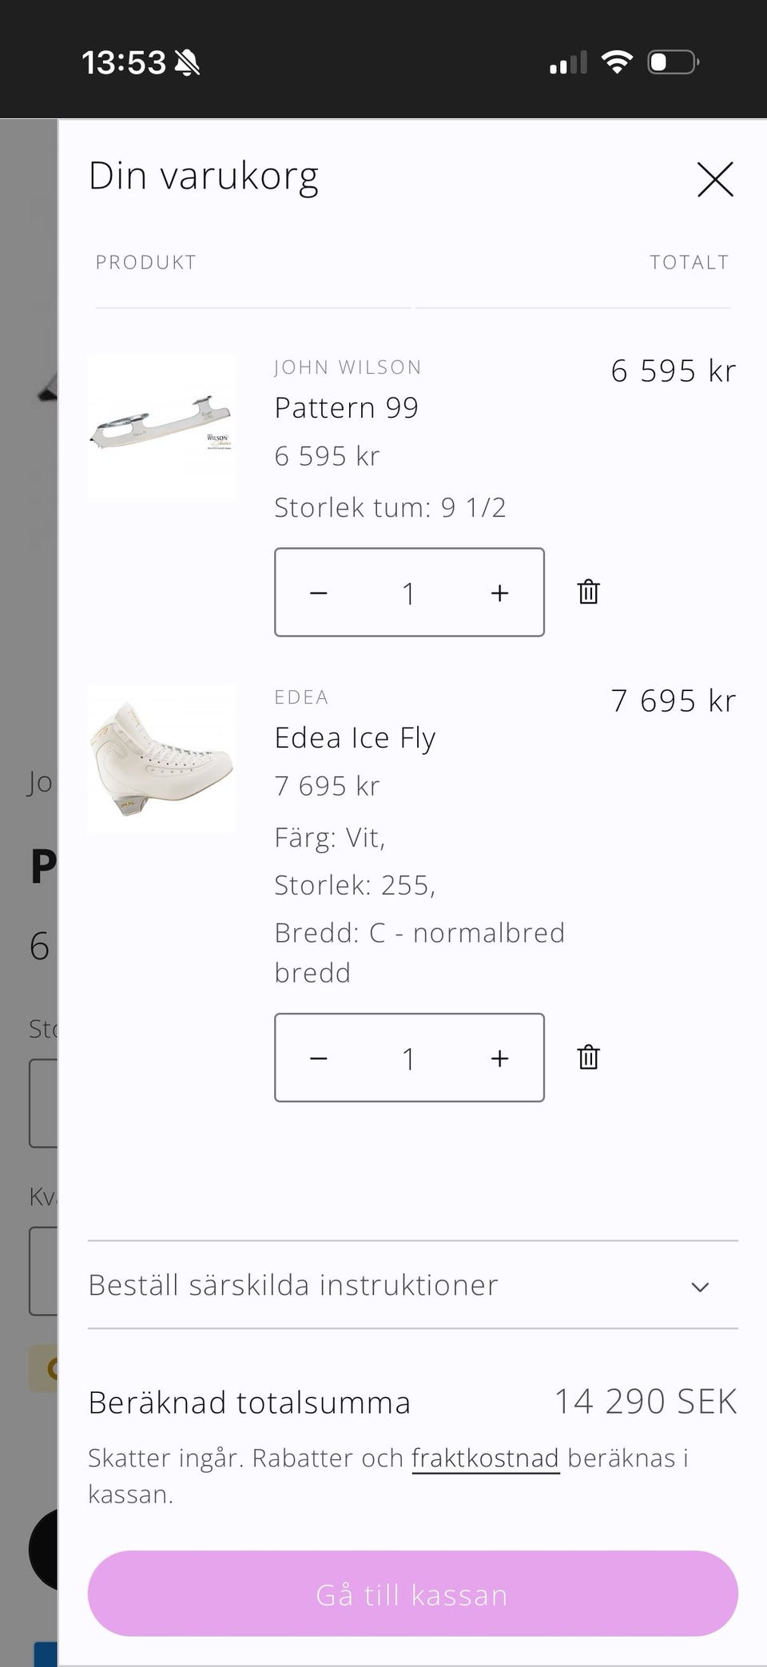Increase Pattern 99 quantity with plus
767x1667 pixels.
pyautogui.click(x=499, y=593)
